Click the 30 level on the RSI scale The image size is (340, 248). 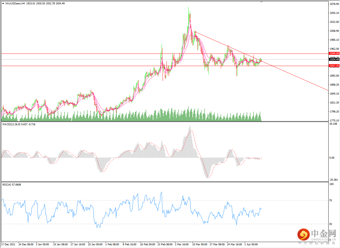click(331, 224)
